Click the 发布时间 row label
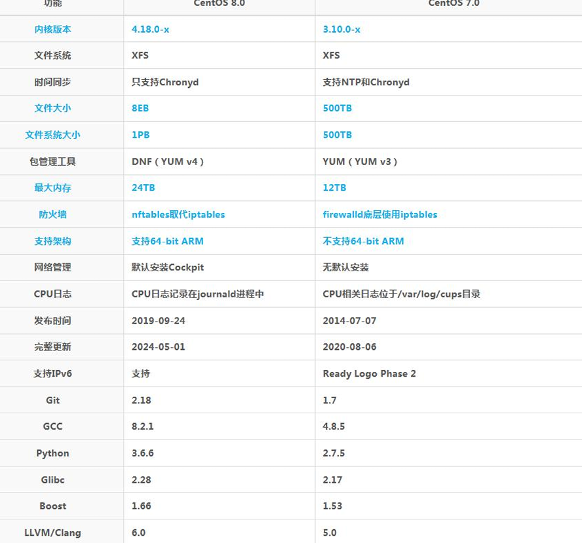Image resolution: width=582 pixels, height=543 pixels. (52, 320)
